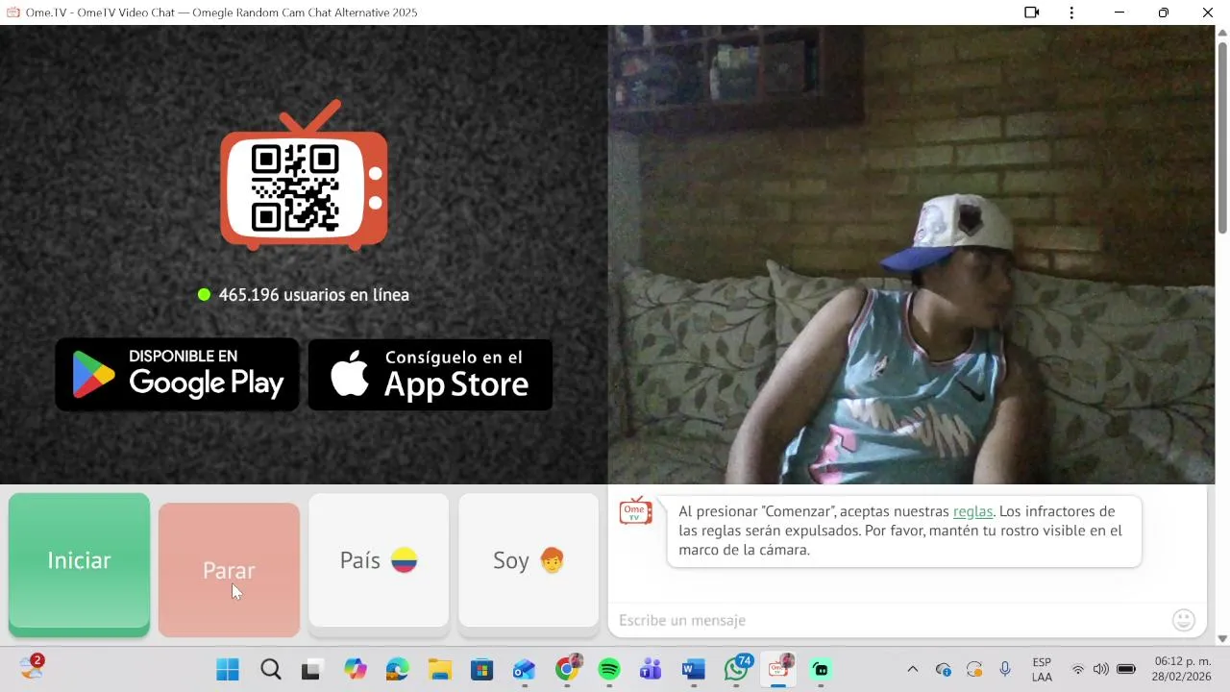Viewport: 1230px width, 692px height.
Task: Click the sync tray icon next to the microphone
Action: pyautogui.click(x=974, y=670)
